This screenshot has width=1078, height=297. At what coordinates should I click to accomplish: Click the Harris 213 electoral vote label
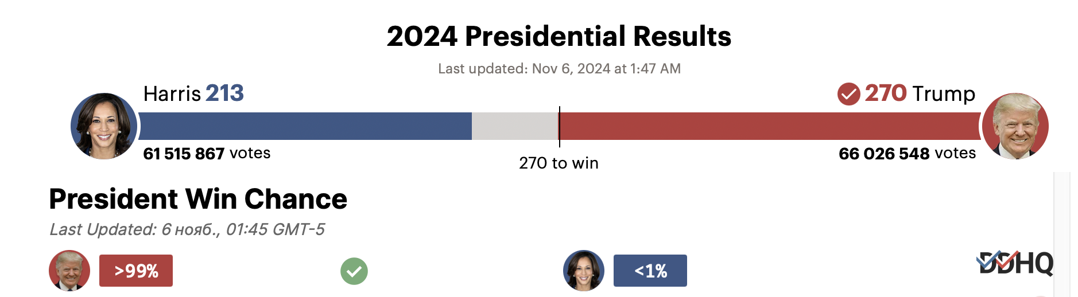tap(193, 93)
